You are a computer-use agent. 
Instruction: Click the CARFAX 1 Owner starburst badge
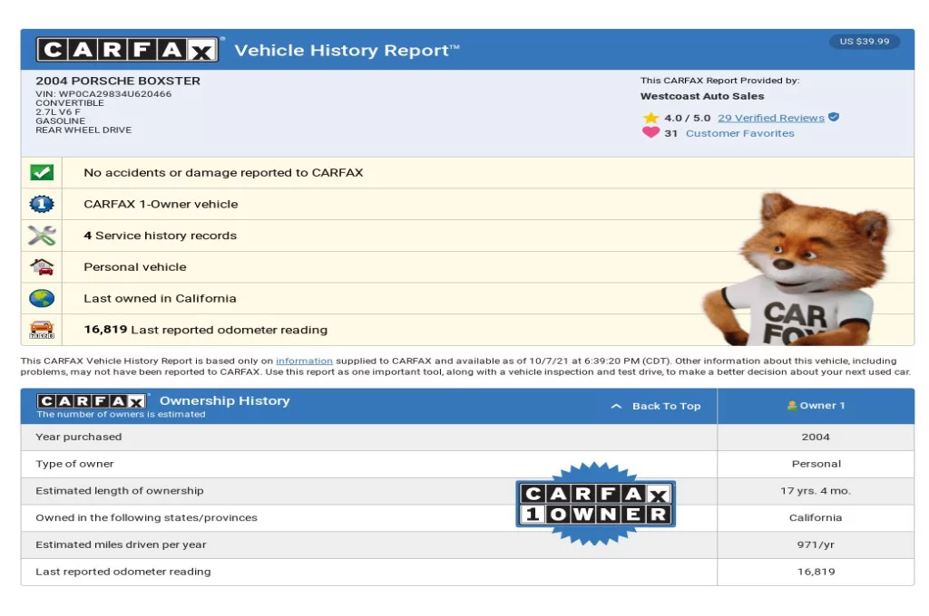tap(595, 505)
